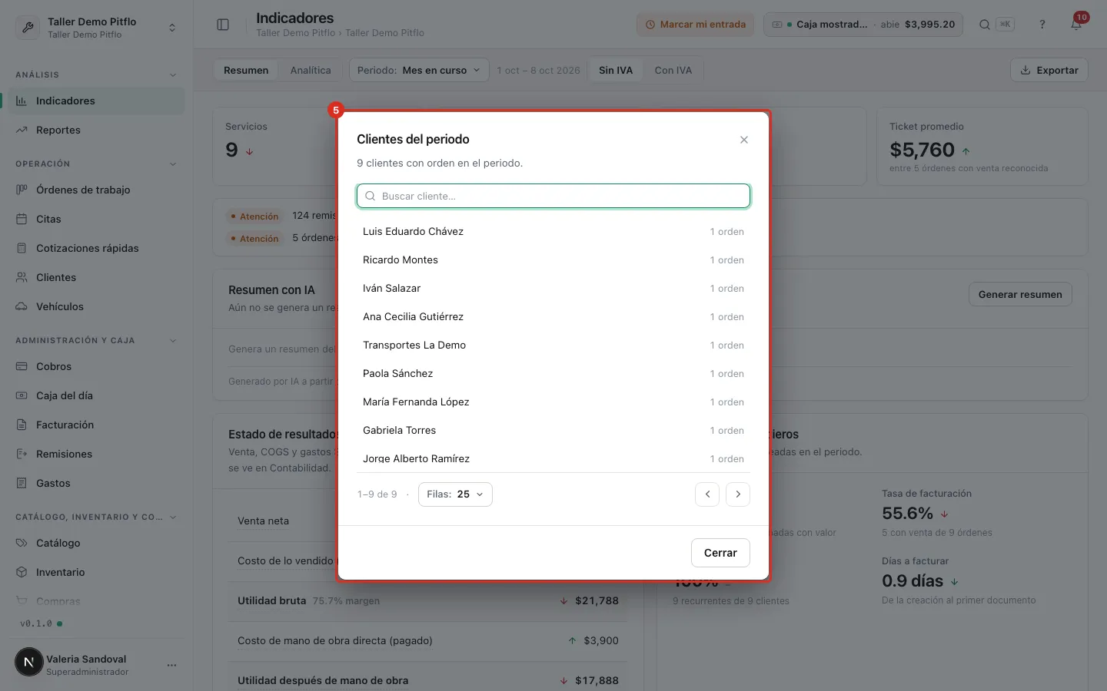Switch to the Analítica tab

(x=311, y=70)
